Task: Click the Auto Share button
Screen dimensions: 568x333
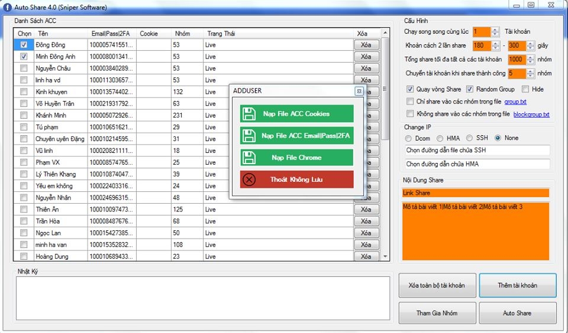Action: pyautogui.click(x=518, y=313)
